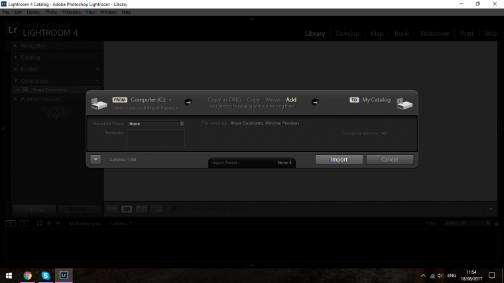Screen dimensions: 504x283
Task: Open the Photo menu
Action: coord(51,12)
